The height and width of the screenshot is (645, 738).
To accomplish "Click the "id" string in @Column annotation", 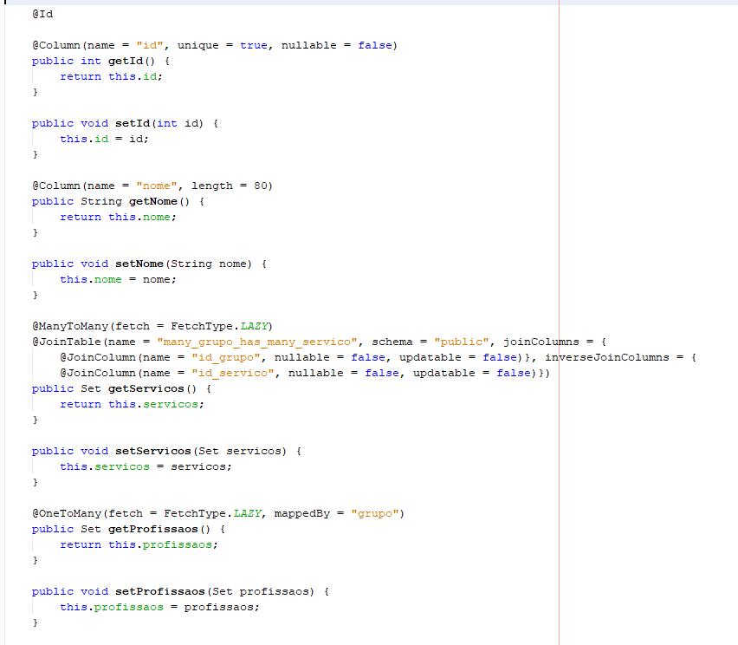I will 150,45.
